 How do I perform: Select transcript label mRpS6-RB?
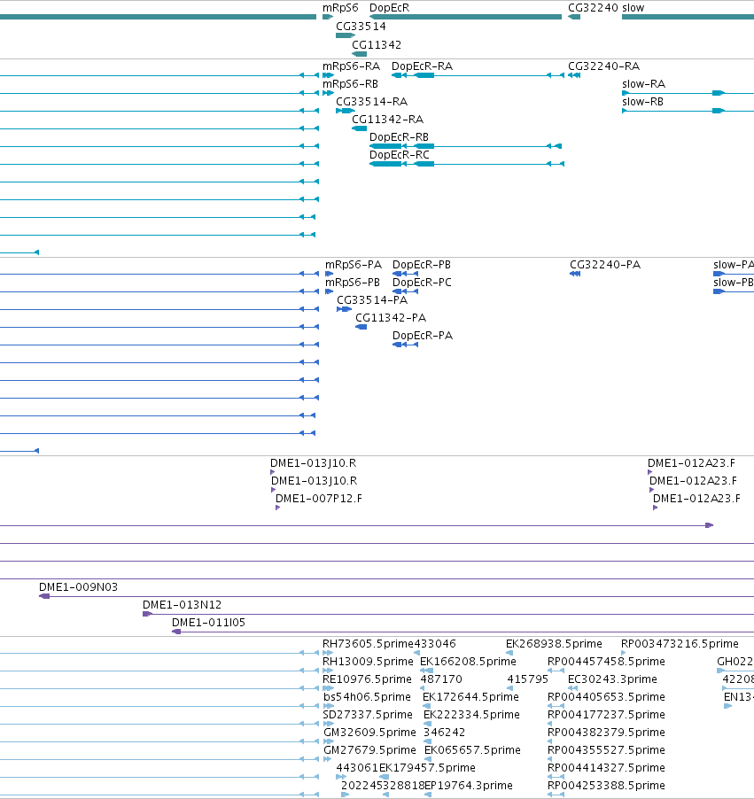click(350, 84)
